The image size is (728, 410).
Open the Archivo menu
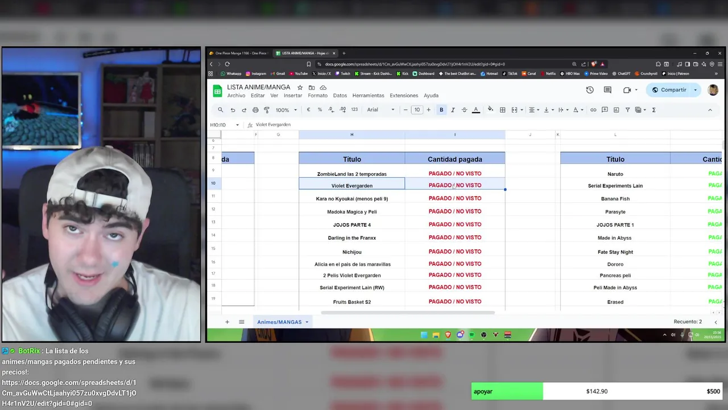(236, 96)
